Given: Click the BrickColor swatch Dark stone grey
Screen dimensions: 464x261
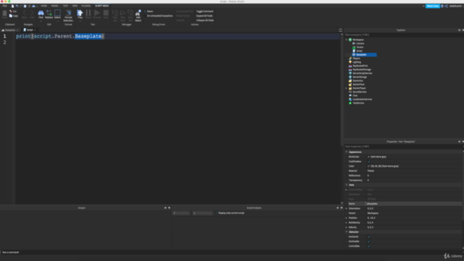Looking at the screenshot, I should pyautogui.click(x=369, y=157).
